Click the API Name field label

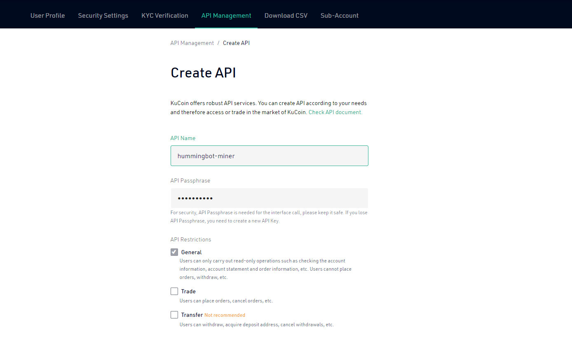coord(183,138)
